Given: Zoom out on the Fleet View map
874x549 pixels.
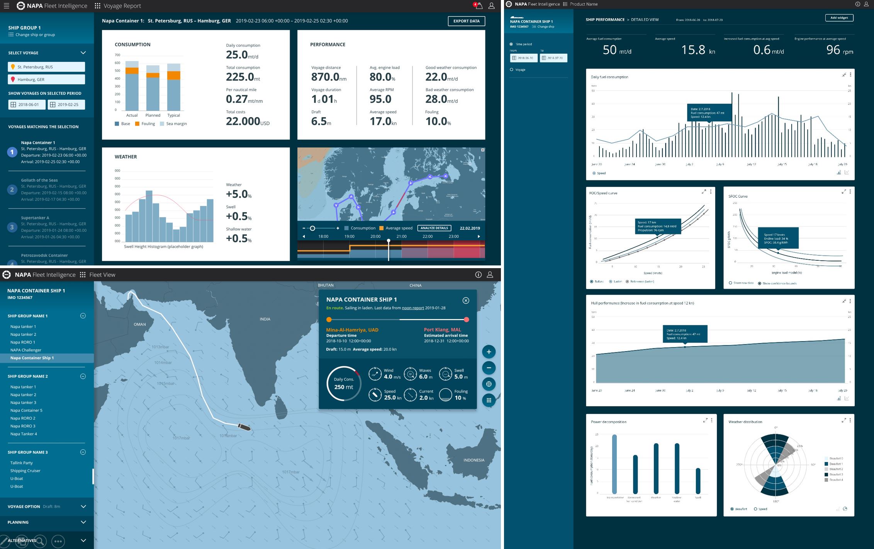Looking at the screenshot, I should pos(489,368).
